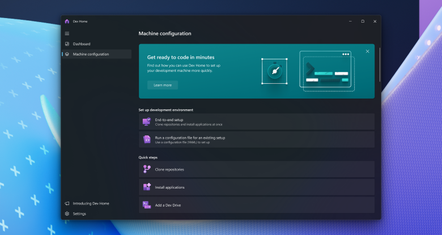Click the Install applications icon

pyautogui.click(x=147, y=187)
